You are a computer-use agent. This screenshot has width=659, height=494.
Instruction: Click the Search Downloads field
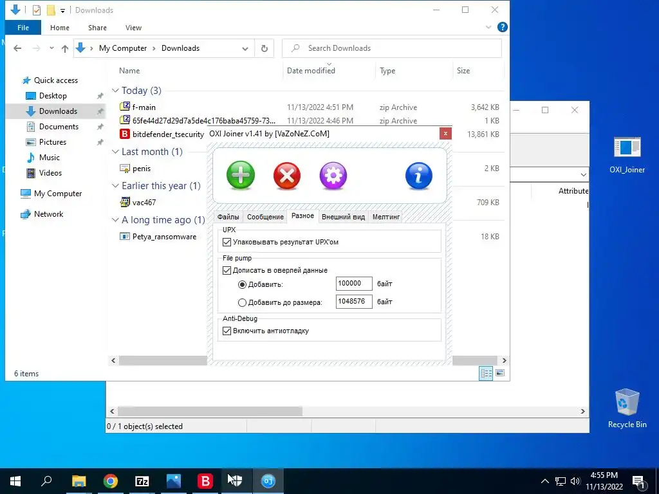(392, 48)
